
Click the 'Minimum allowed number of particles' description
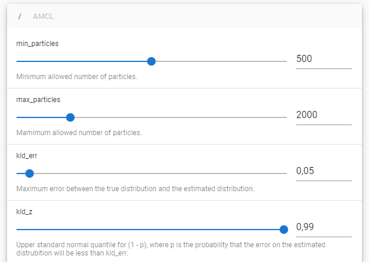[77, 77]
